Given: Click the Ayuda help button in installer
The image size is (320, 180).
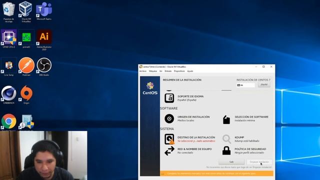Looking at the screenshot, I should coord(264,84).
